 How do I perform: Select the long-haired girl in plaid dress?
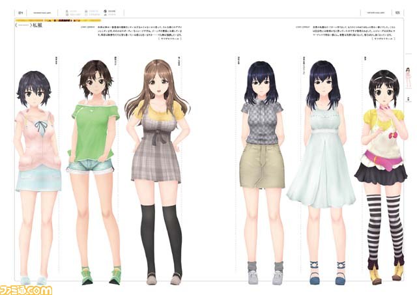coord(158,172)
